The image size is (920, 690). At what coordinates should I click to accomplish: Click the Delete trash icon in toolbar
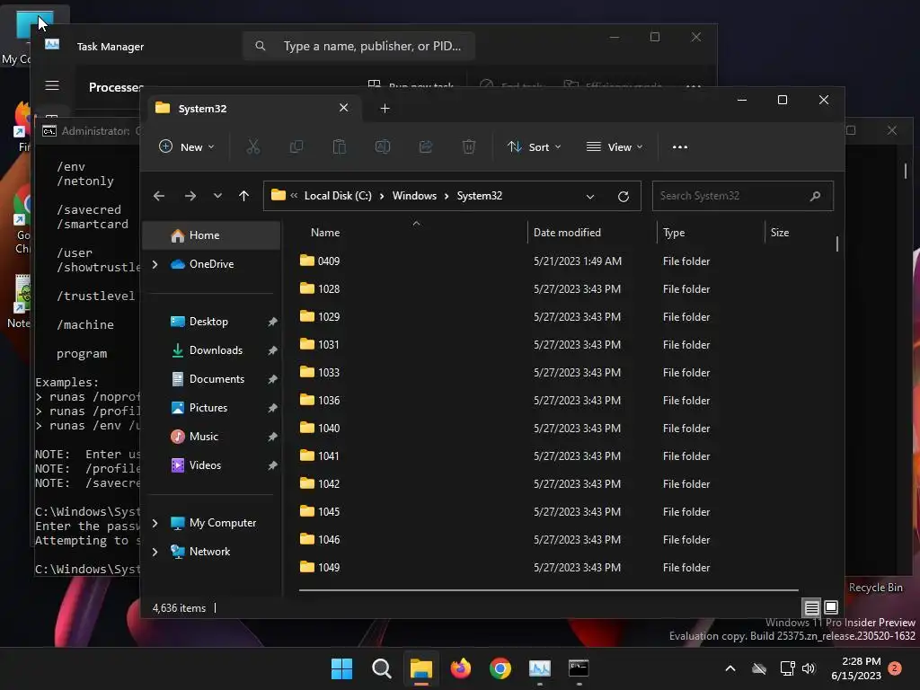click(469, 146)
